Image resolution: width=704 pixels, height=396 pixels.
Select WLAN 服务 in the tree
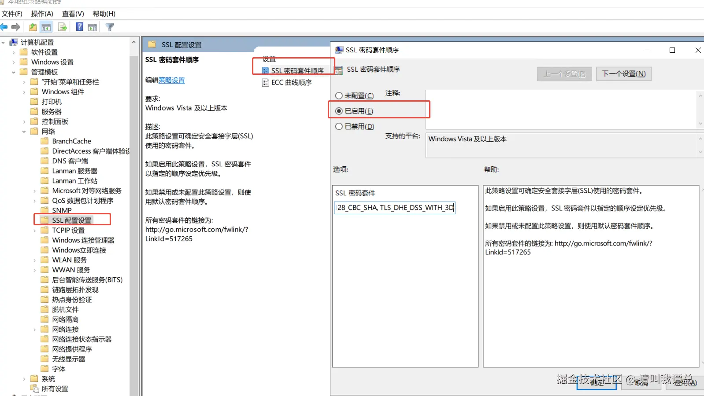point(69,260)
